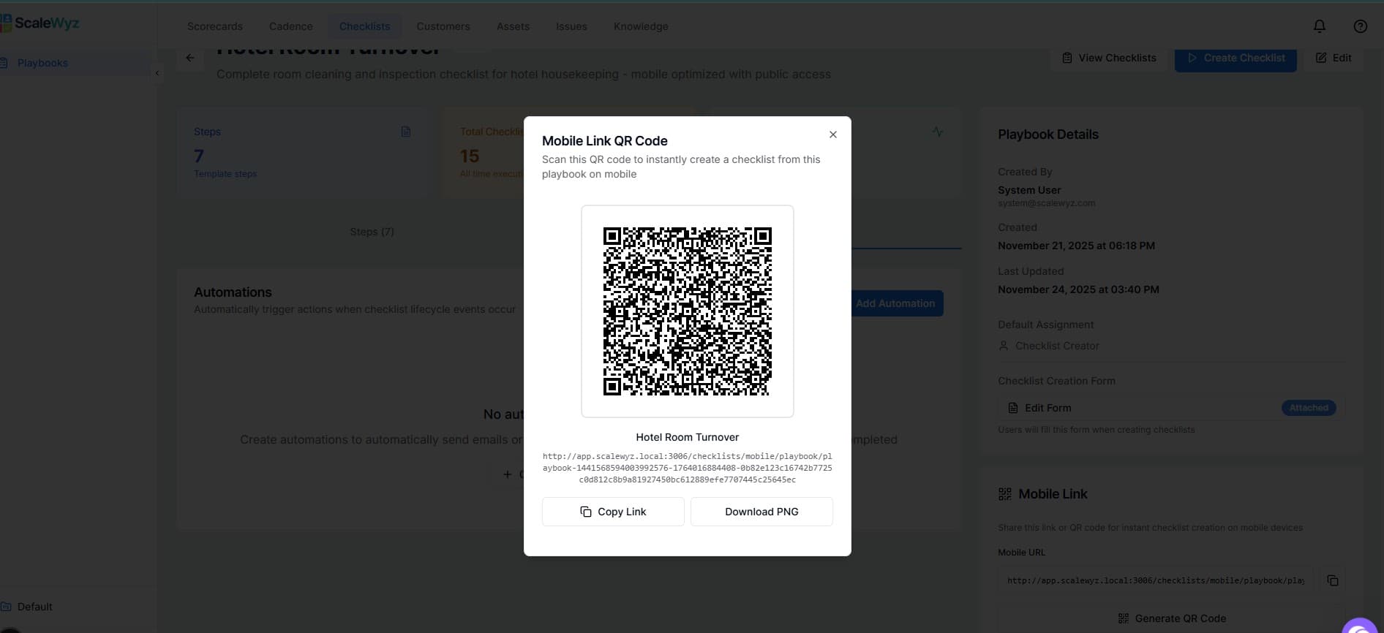Click the Copy Link button
The height and width of the screenshot is (633, 1384).
(613, 512)
